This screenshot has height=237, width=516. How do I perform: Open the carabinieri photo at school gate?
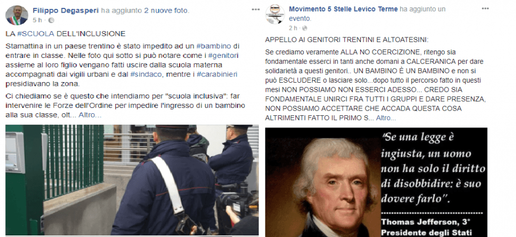pyautogui.click(x=132, y=180)
